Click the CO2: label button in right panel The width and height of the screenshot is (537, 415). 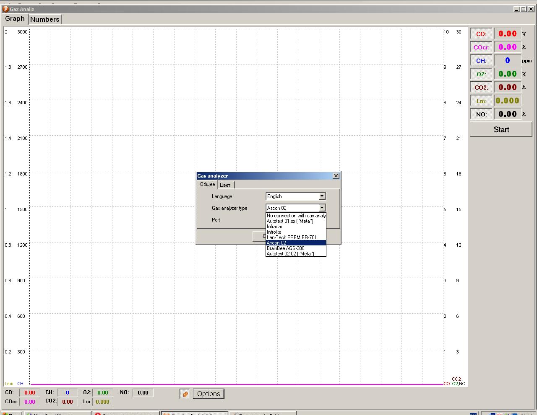pos(481,88)
